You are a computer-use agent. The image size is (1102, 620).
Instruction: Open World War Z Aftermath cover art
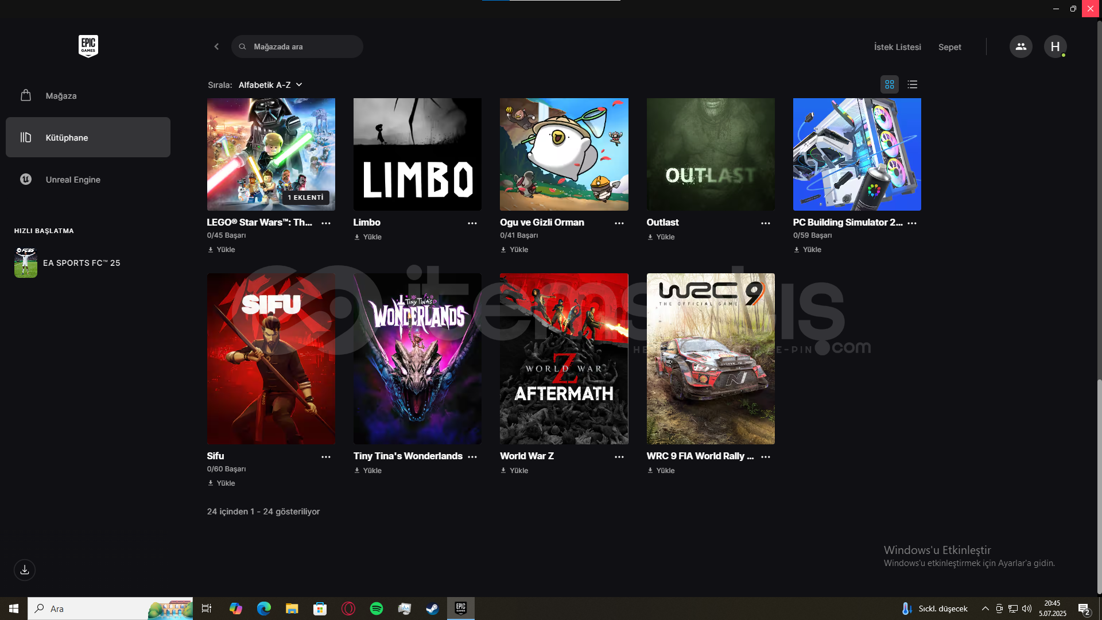(x=564, y=359)
